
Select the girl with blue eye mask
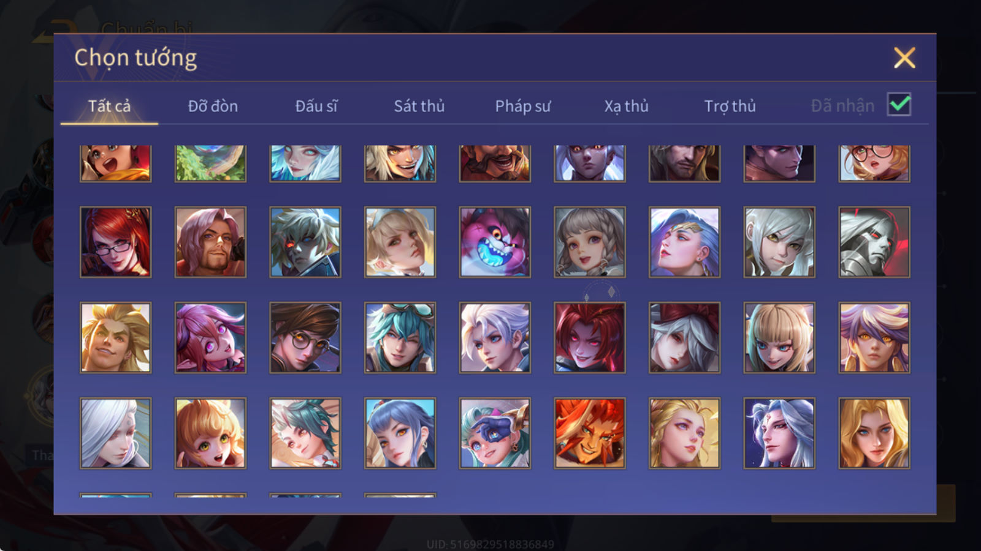(x=495, y=433)
